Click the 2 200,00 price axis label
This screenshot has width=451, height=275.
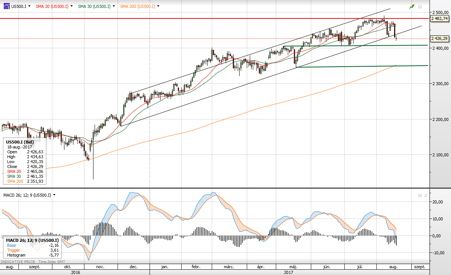point(440,119)
